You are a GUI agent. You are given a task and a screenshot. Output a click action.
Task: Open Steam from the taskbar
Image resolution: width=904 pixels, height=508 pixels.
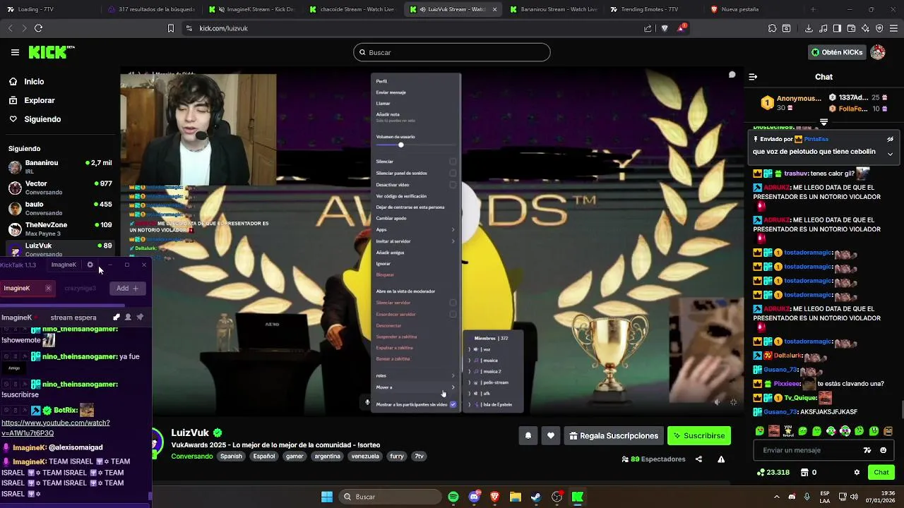tap(536, 497)
